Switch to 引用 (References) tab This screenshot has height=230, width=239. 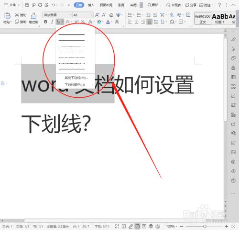click(x=121, y=5)
